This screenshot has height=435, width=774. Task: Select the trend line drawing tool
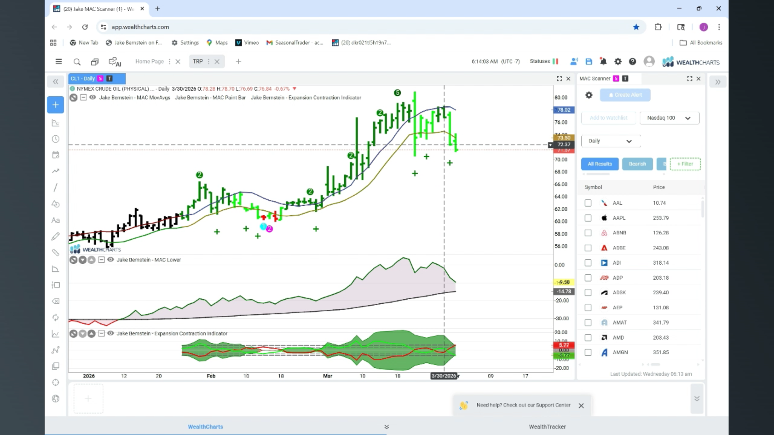point(56,188)
